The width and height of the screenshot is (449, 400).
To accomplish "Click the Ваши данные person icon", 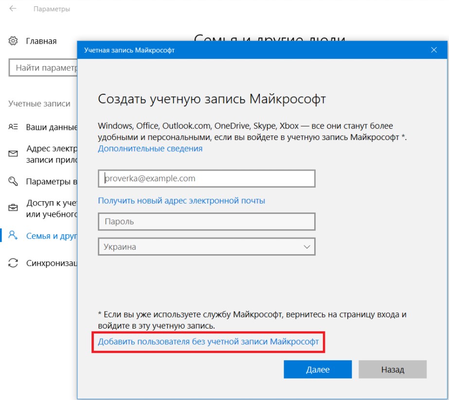I will tap(13, 127).
